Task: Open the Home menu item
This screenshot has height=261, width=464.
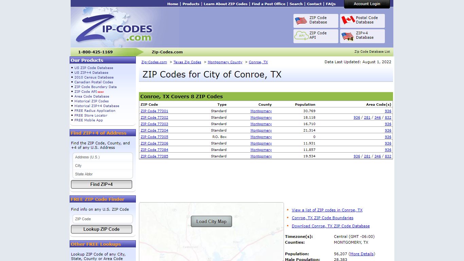Action: pyautogui.click(x=173, y=4)
